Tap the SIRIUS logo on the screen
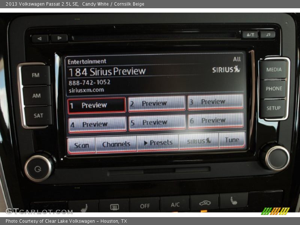 click(x=225, y=70)
